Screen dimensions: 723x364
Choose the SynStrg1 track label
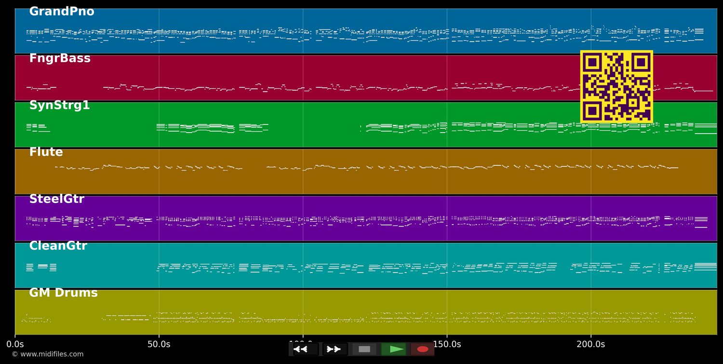click(59, 106)
